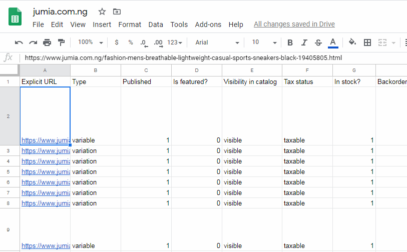Open the font size 10 dropdown
This screenshot has height=252, width=407.
[264, 42]
